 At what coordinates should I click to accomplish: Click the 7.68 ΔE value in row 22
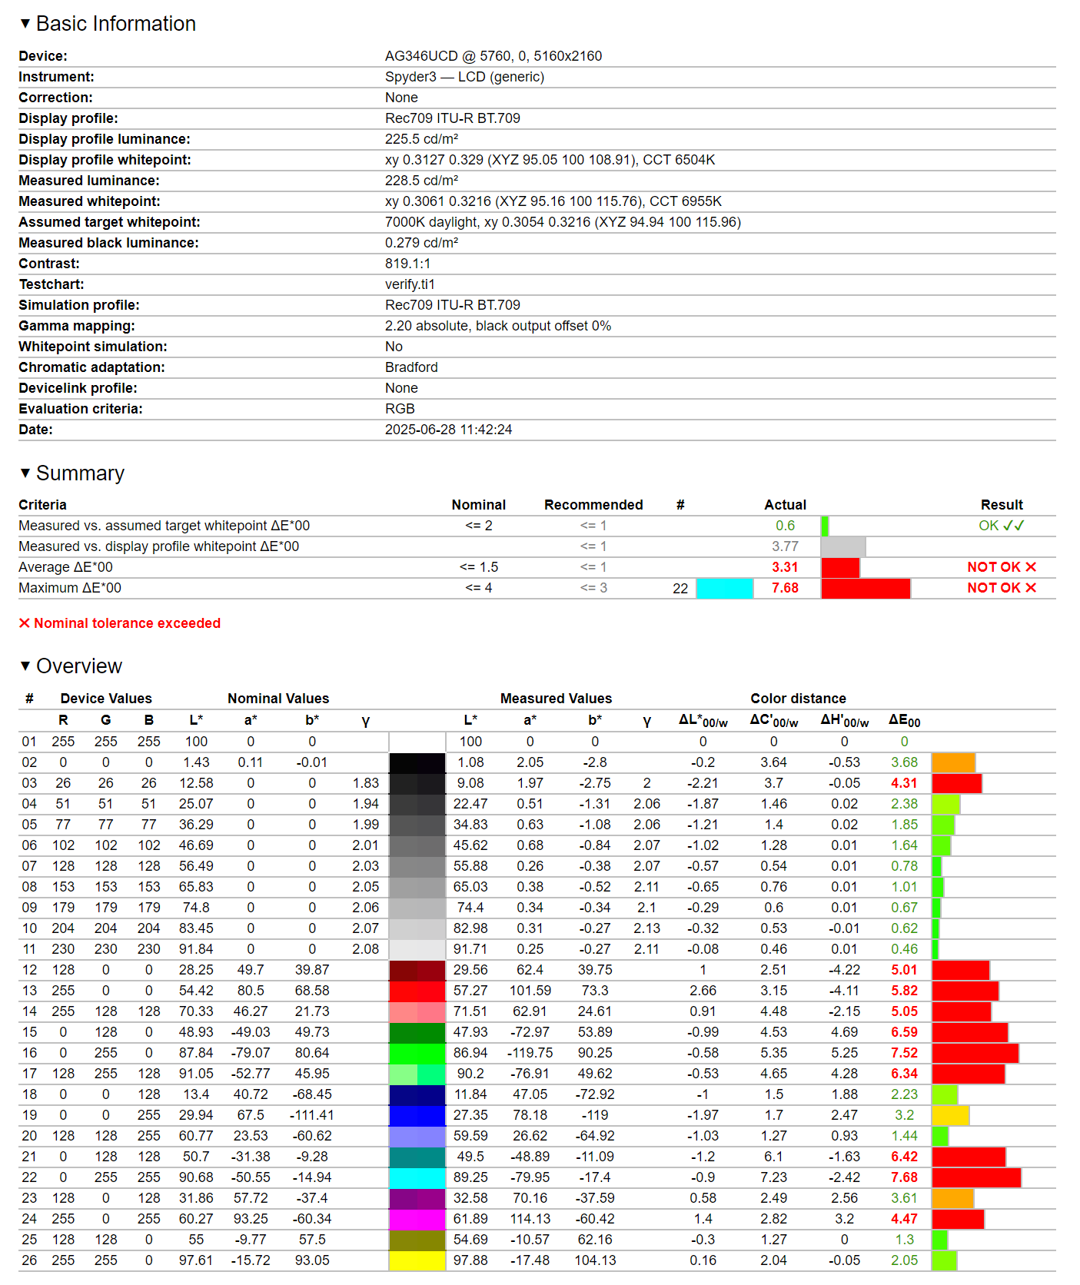click(904, 1177)
